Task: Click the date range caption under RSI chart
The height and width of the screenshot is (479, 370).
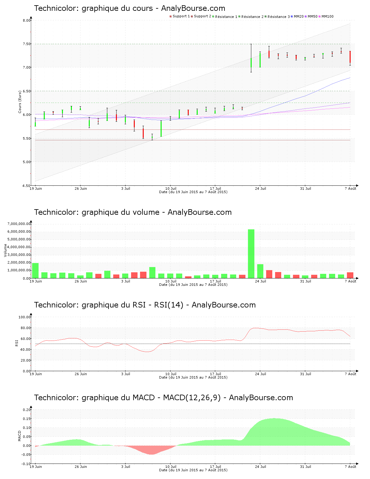Action: tap(193, 377)
